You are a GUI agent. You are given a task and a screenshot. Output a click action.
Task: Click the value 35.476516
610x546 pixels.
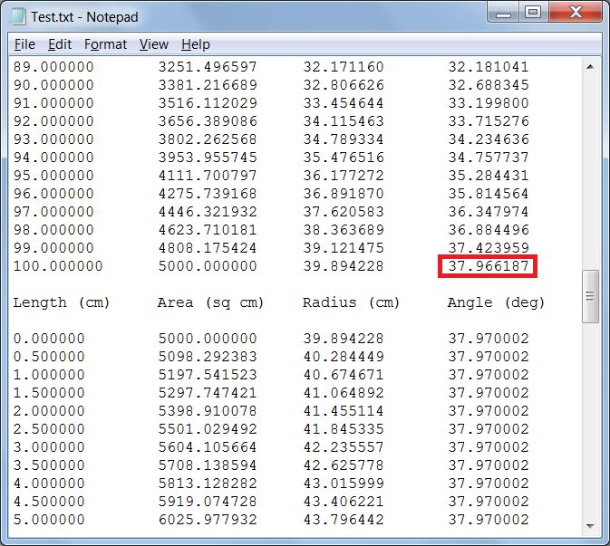[x=344, y=158]
